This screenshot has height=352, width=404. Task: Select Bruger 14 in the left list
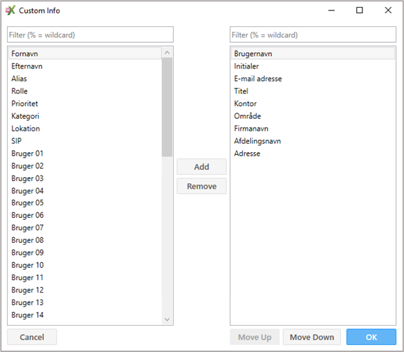click(85, 315)
